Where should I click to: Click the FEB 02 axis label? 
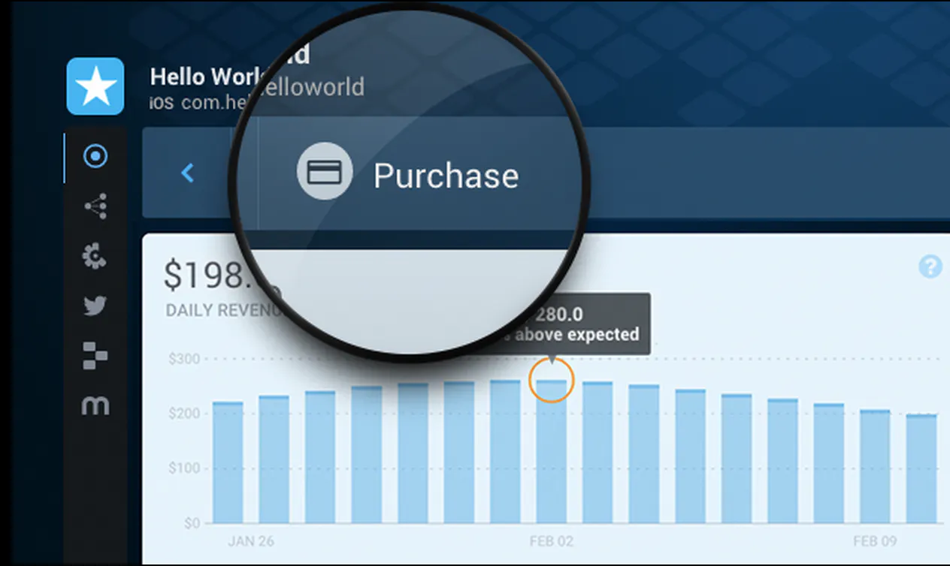pyautogui.click(x=552, y=541)
